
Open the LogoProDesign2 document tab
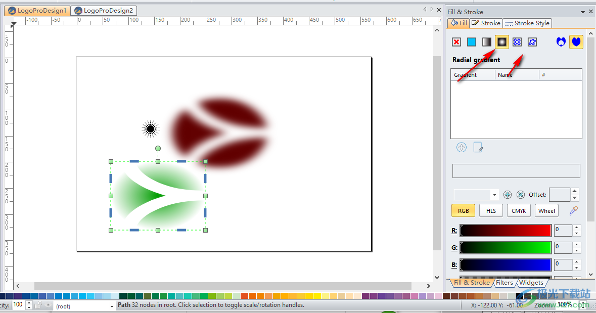click(105, 10)
